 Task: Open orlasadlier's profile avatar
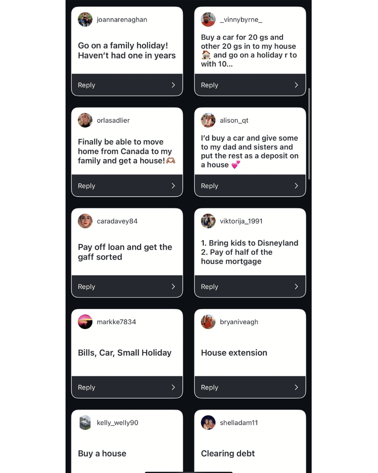(x=85, y=120)
